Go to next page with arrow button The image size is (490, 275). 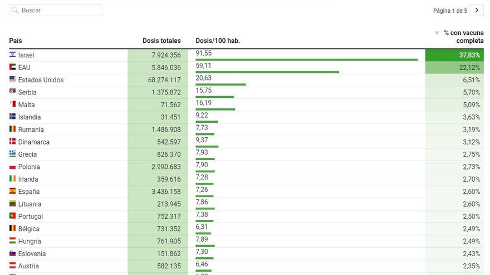(477, 11)
